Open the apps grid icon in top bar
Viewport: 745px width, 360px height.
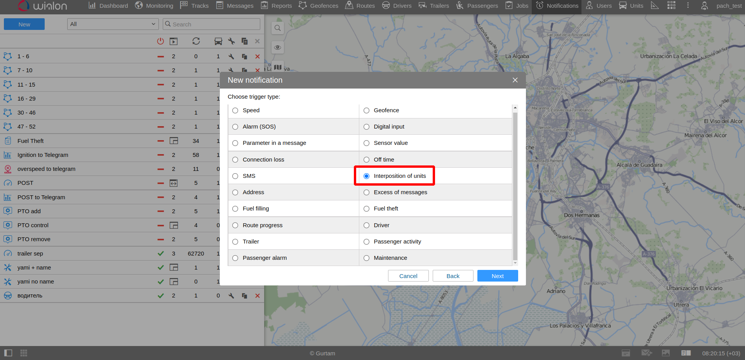click(671, 5)
